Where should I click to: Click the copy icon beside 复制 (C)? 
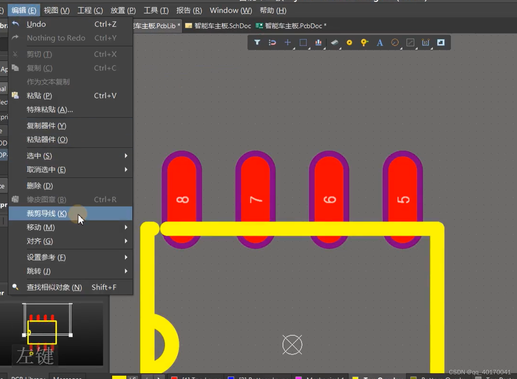[x=15, y=68]
